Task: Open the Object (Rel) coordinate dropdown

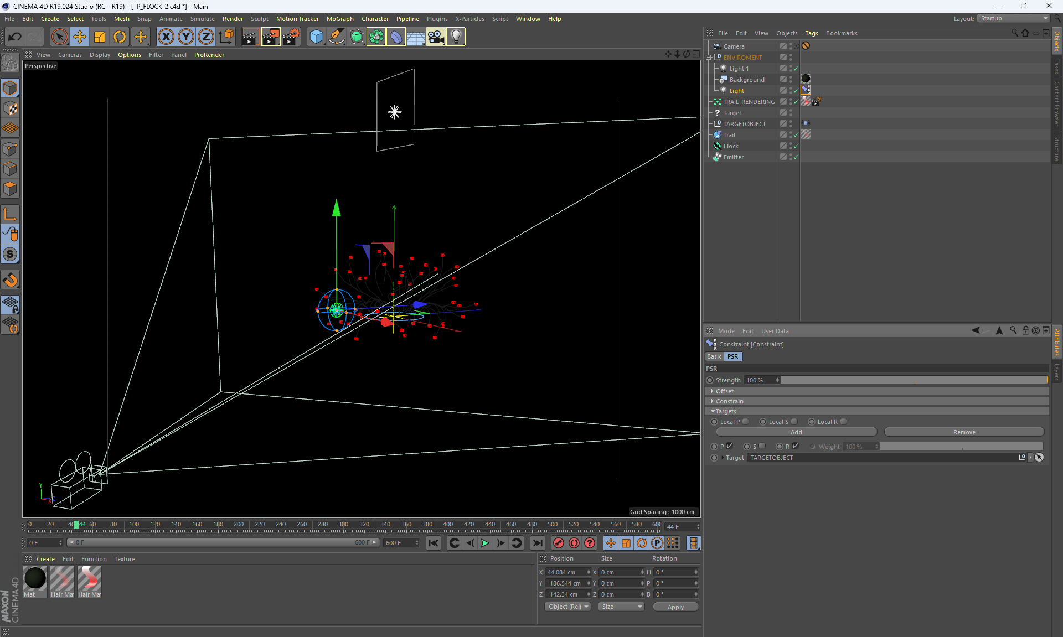Action: click(x=567, y=607)
